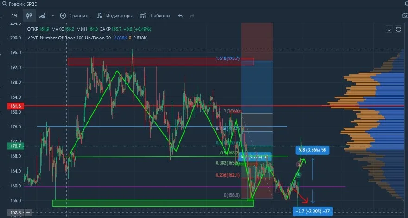Open the candlestick chart type selector

(29, 16)
